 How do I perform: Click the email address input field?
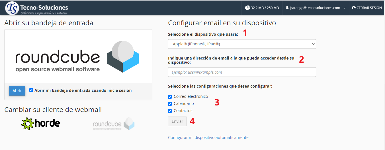coord(242,72)
